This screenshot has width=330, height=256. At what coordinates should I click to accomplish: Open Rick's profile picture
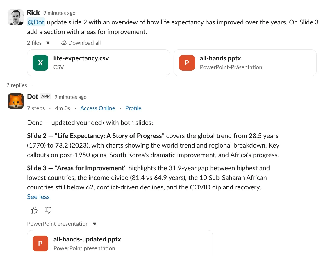[x=15, y=17]
